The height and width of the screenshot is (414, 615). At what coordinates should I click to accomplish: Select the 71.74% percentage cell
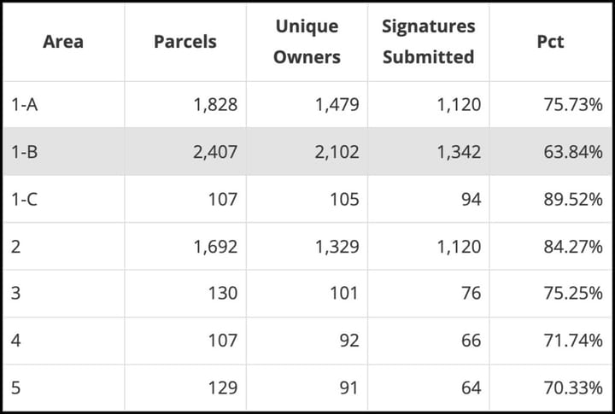pyautogui.click(x=573, y=341)
